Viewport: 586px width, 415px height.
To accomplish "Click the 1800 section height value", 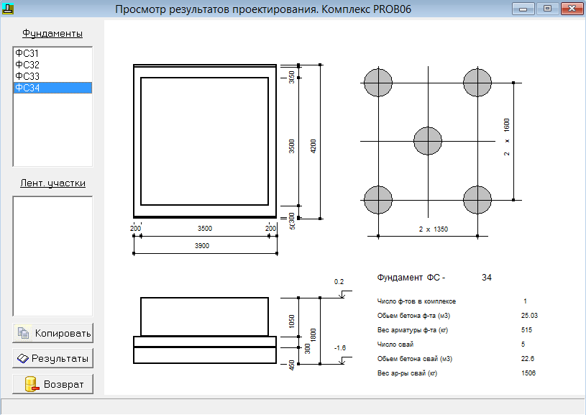I will tap(313, 335).
